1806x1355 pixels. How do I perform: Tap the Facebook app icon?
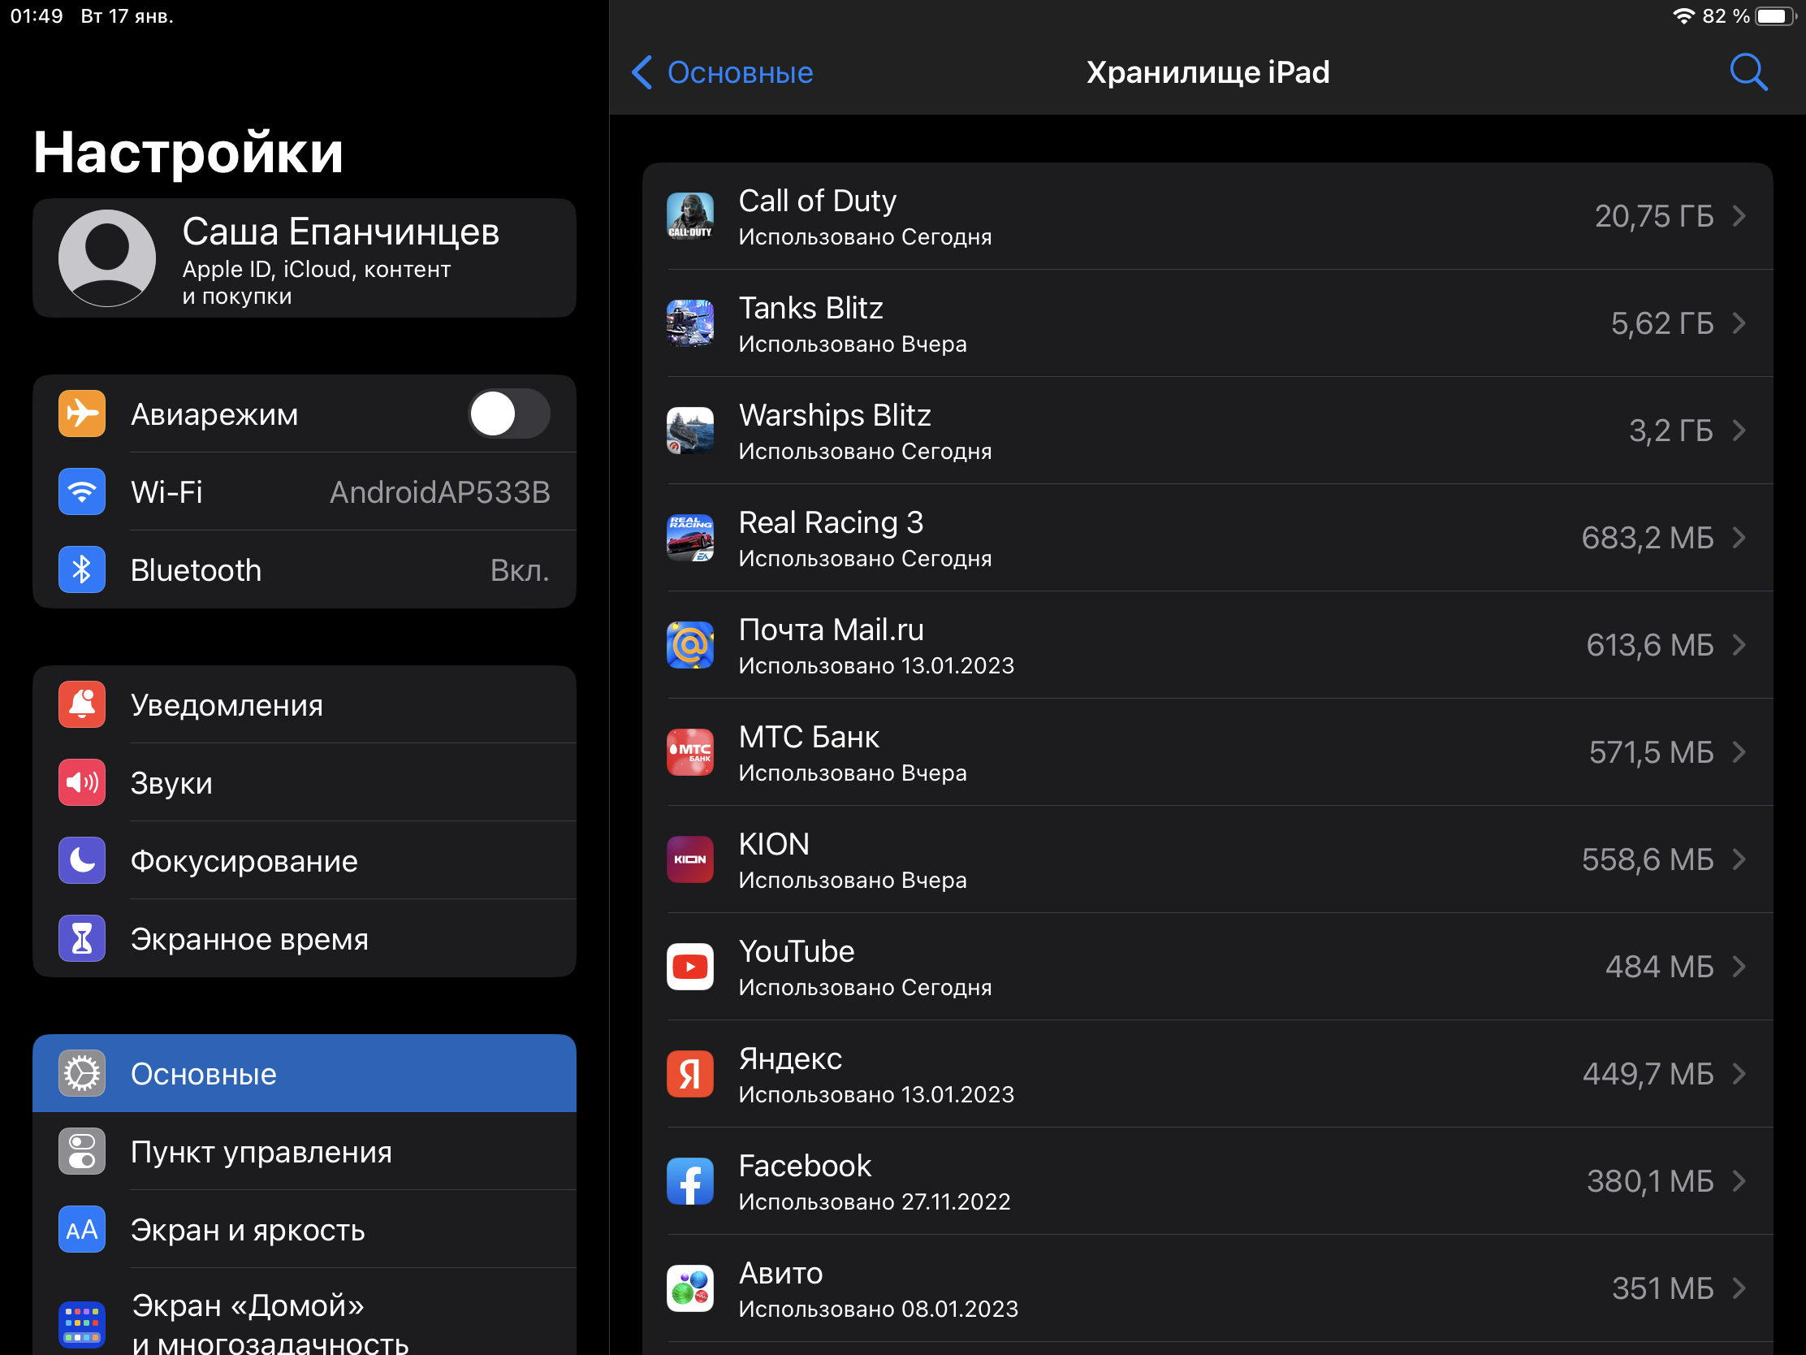coord(690,1181)
